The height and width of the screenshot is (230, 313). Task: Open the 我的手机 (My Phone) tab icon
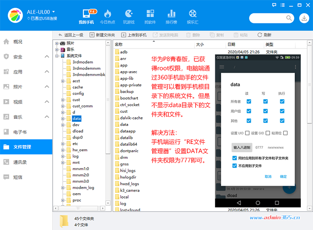[86, 14]
